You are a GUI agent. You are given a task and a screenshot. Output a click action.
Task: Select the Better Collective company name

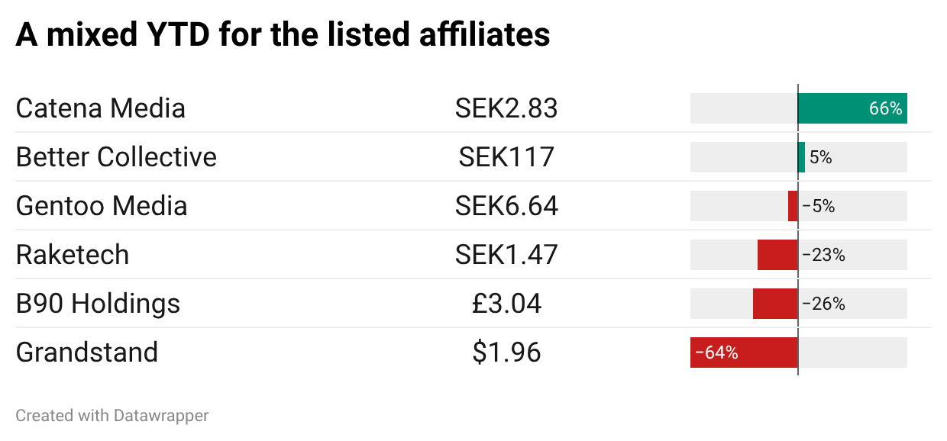click(x=116, y=157)
